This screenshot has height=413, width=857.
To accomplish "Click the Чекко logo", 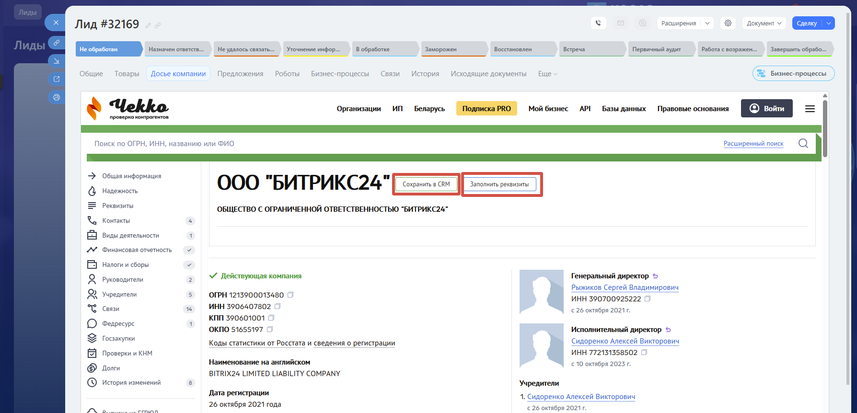I will click(x=128, y=108).
